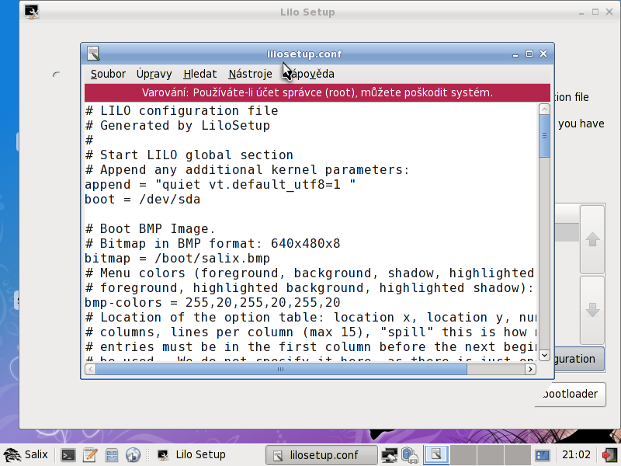Launch the file manager panel launcher

(111, 455)
